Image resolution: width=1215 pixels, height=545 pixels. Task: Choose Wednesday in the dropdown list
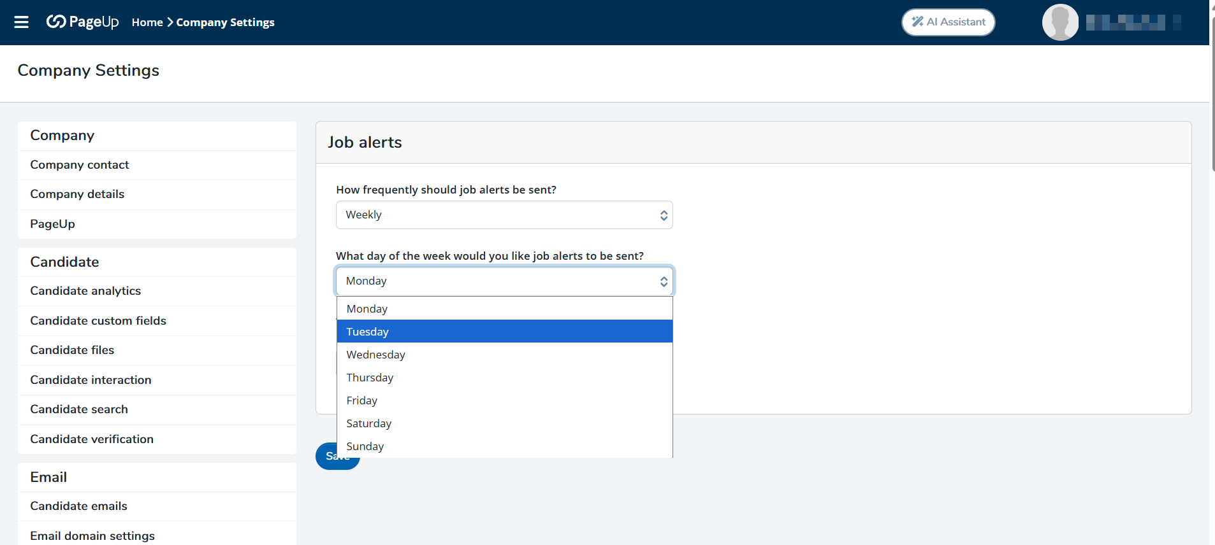pos(504,355)
